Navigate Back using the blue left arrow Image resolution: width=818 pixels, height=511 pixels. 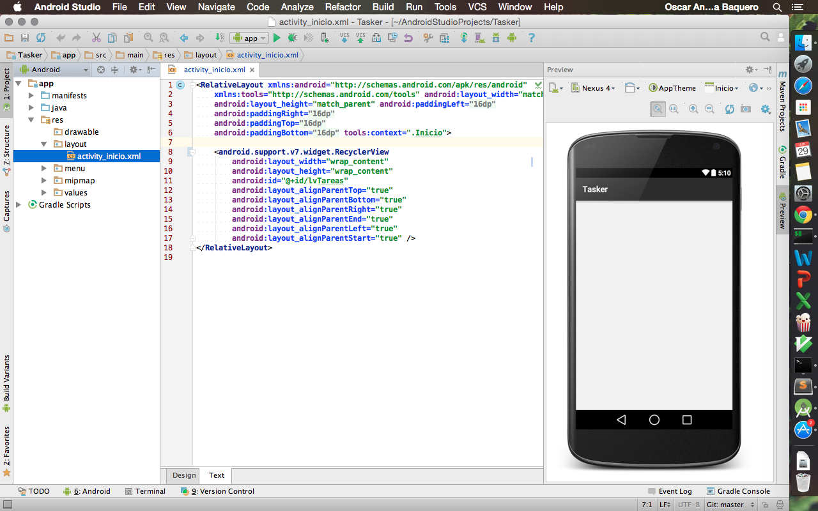184,38
